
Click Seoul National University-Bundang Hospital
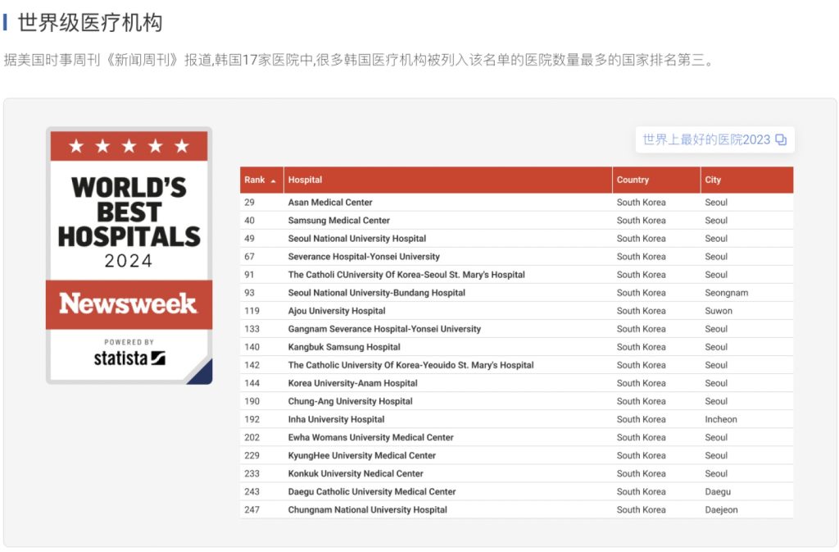point(377,293)
